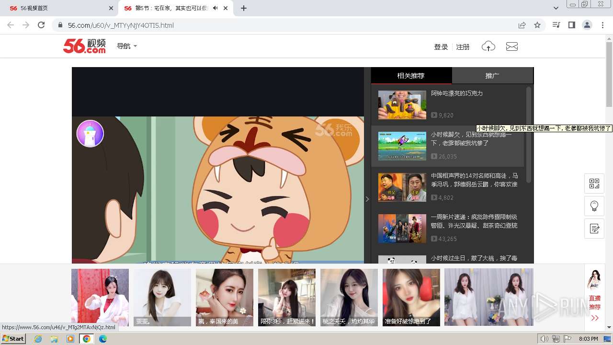Open the 限你3秒，赶紧进来 live thumbnail
This screenshot has width=613, height=345.
point(287,298)
